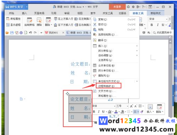Click 在上方插入行 button
Screen dimensions: 177x135
click(x=64, y=19)
